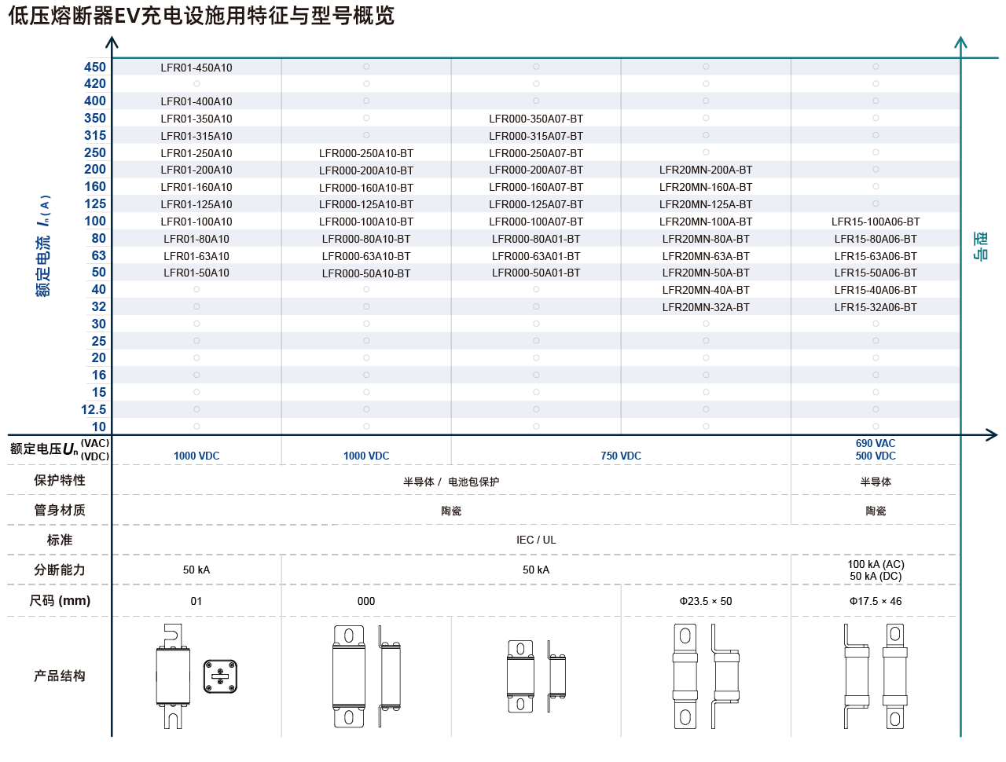Select model LFR01-400A10
Viewport: 1006px width, 762px height.
pos(196,101)
